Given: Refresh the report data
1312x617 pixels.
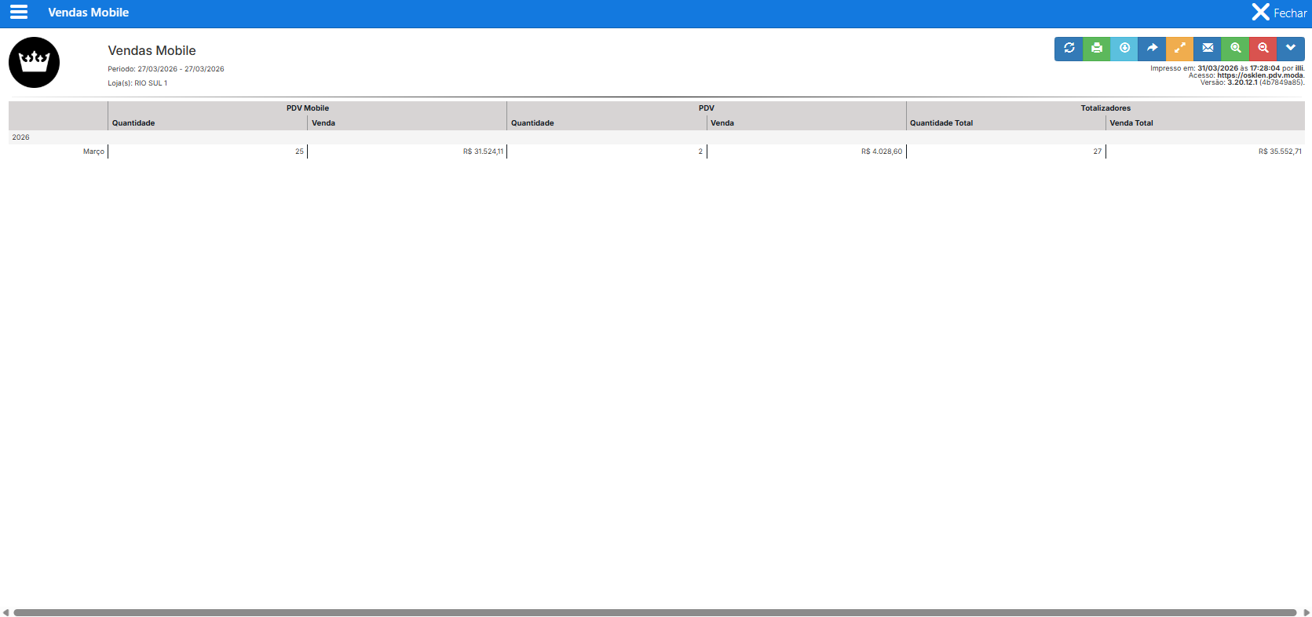Looking at the screenshot, I should click(x=1069, y=49).
